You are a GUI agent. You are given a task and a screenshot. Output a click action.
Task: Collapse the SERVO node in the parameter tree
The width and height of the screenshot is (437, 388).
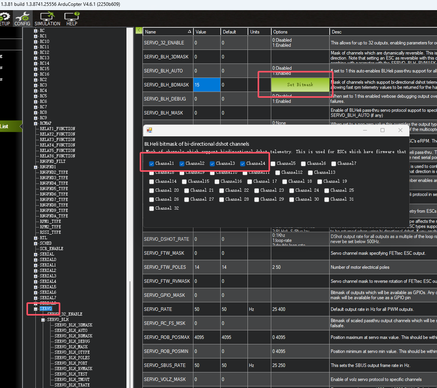click(36, 309)
